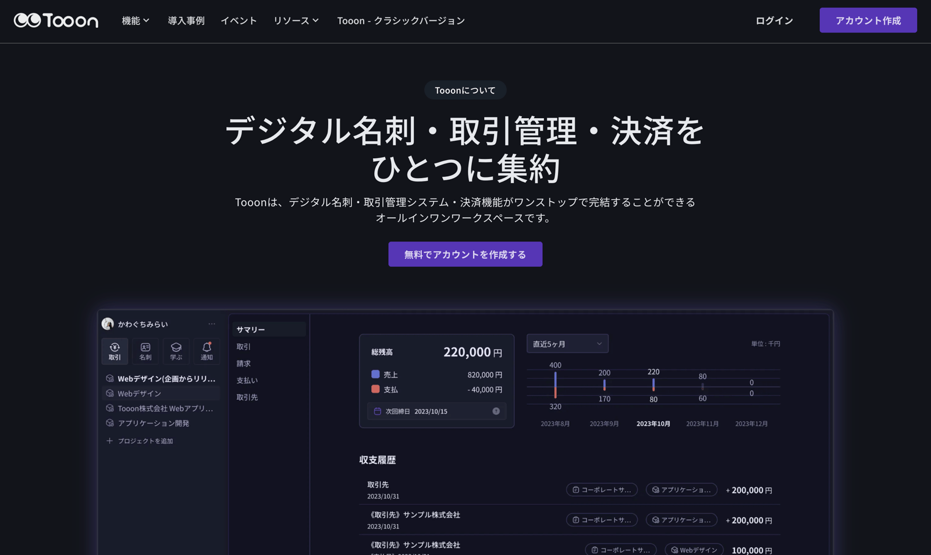Viewport: 931px width, 555px height.
Task: Select the 名刺 business card icon
Action: (145, 351)
